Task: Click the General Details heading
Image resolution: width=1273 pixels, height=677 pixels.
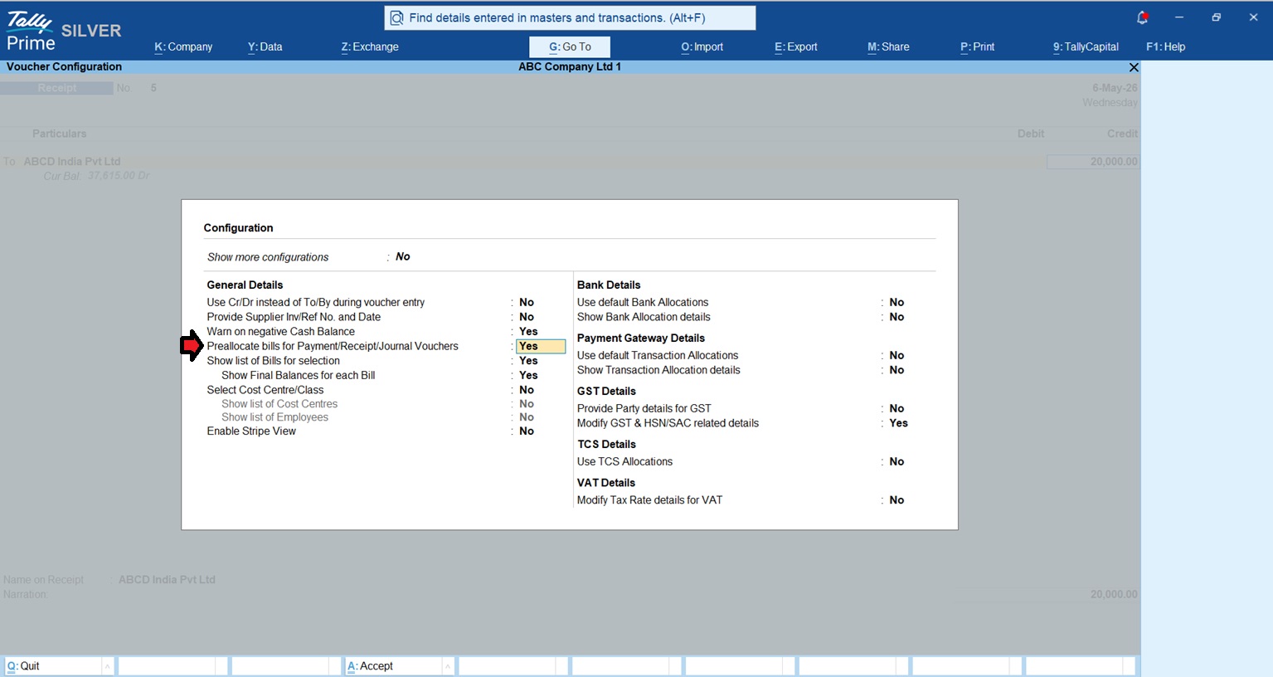Action: pos(245,285)
